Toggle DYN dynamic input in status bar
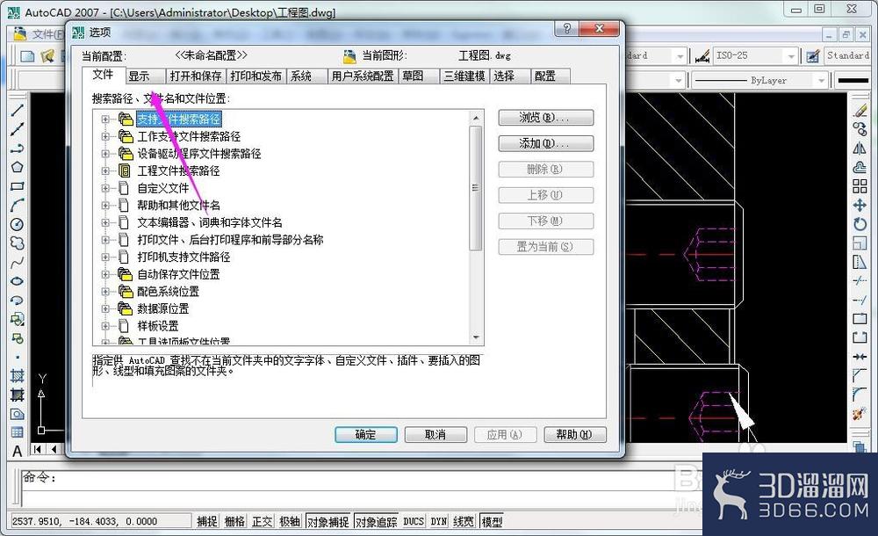 point(438,521)
